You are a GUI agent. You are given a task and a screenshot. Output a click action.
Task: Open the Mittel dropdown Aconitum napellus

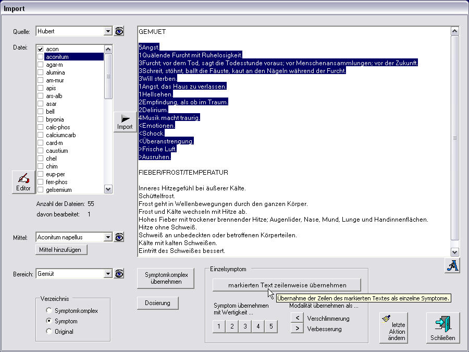[x=108, y=237]
